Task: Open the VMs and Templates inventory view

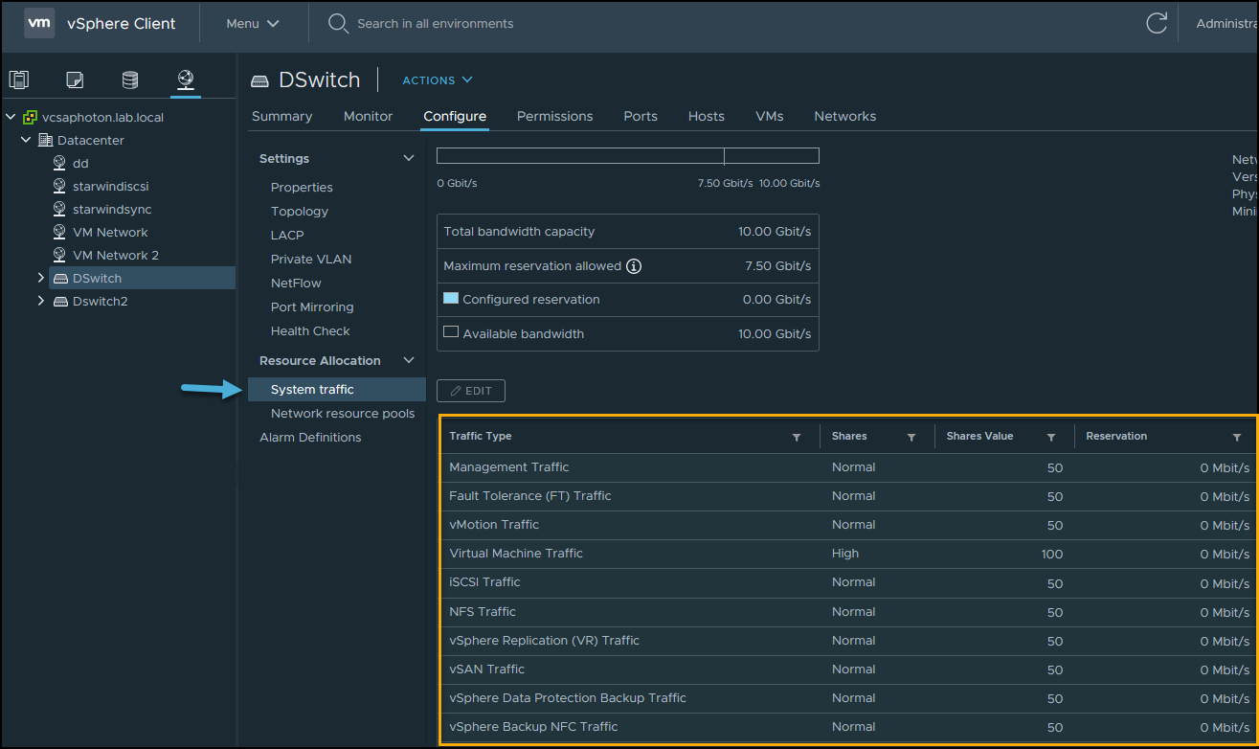Action: click(75, 79)
